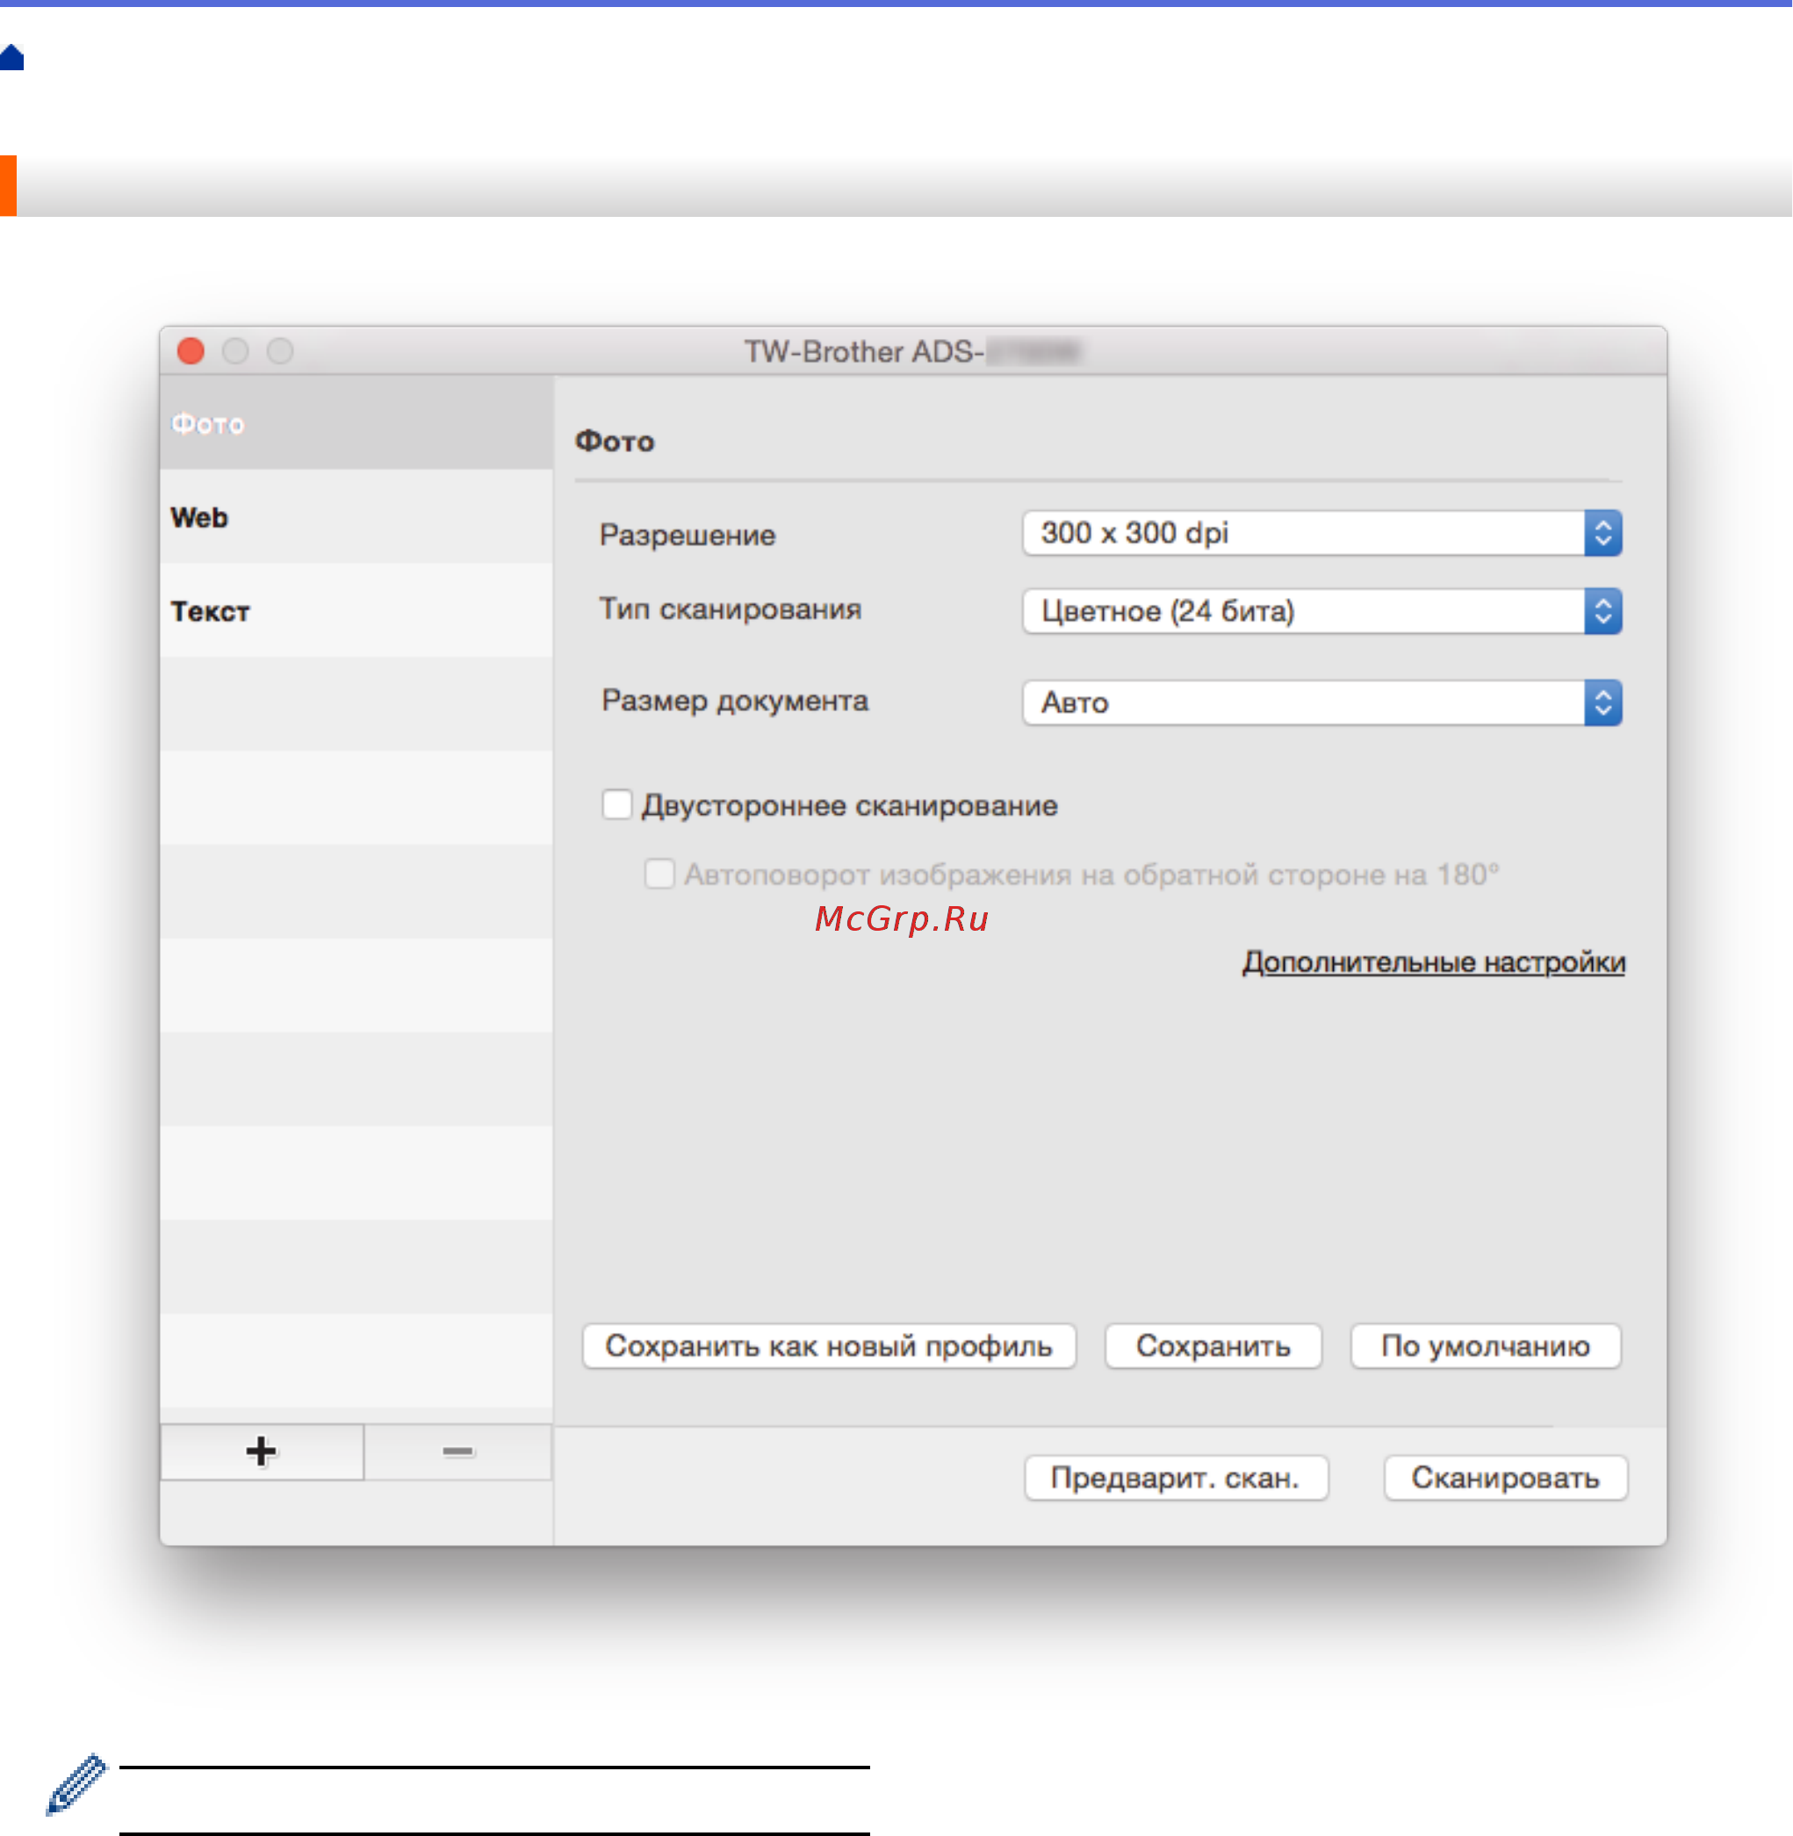Viewport: 1793px width, 1836px height.
Task: Click the plus button to add profile
Action: [262, 1451]
